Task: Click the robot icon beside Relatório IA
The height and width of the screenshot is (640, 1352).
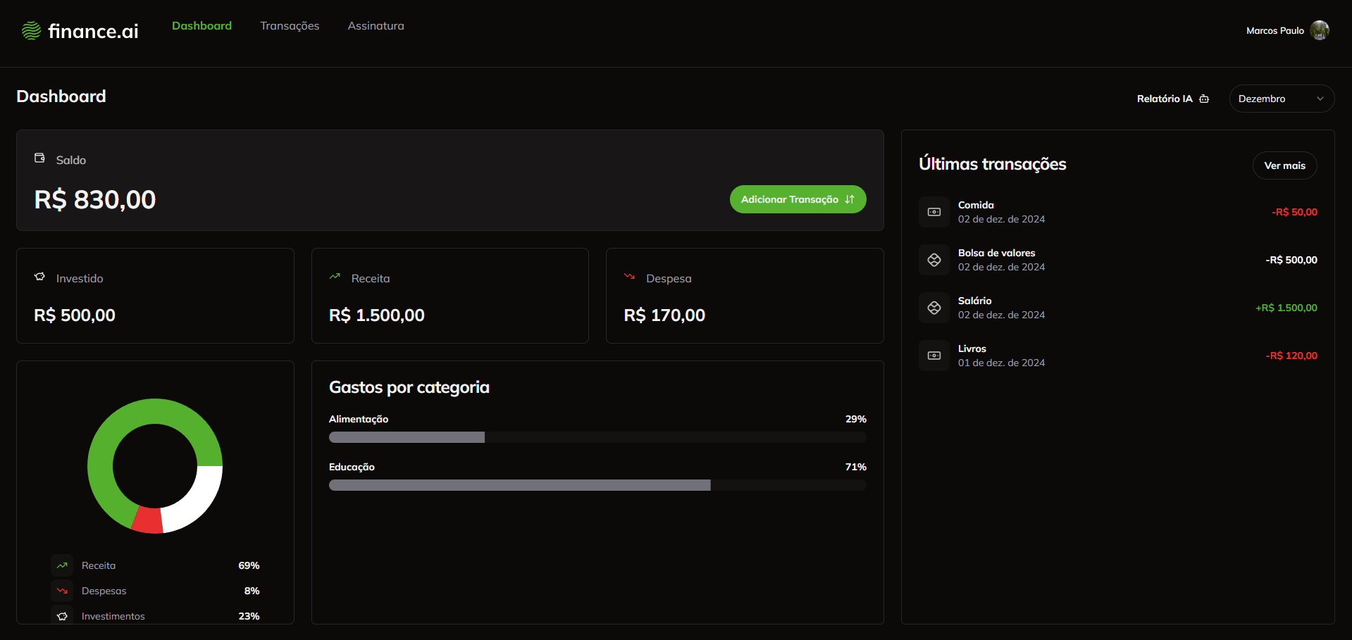Action: coord(1204,99)
